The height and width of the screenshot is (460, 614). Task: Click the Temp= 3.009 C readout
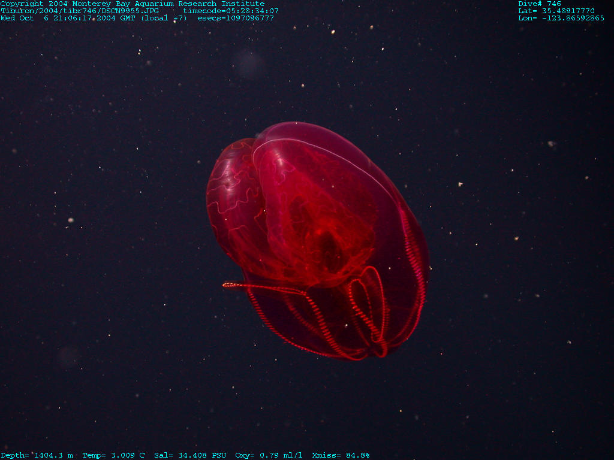(113, 455)
